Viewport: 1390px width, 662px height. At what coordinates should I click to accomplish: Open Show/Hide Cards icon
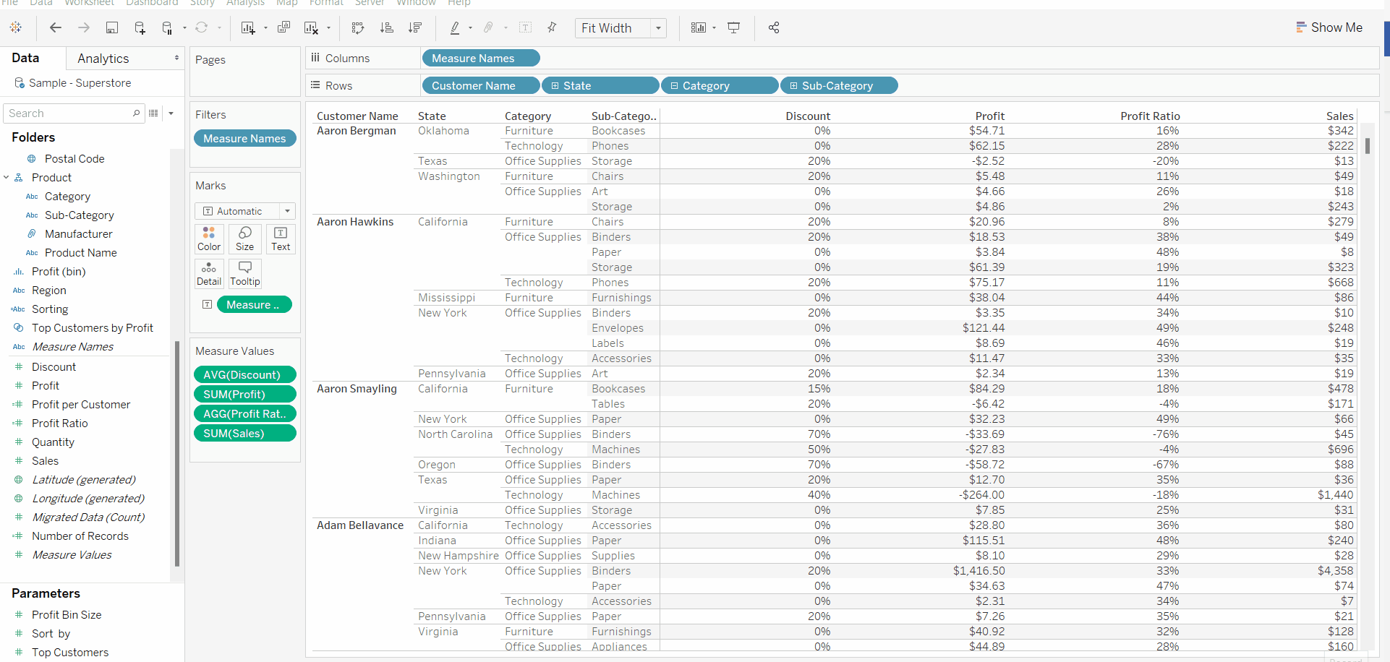pos(698,27)
